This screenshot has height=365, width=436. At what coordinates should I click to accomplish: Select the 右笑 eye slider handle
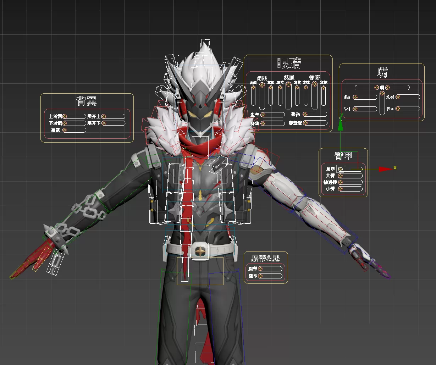297,88
